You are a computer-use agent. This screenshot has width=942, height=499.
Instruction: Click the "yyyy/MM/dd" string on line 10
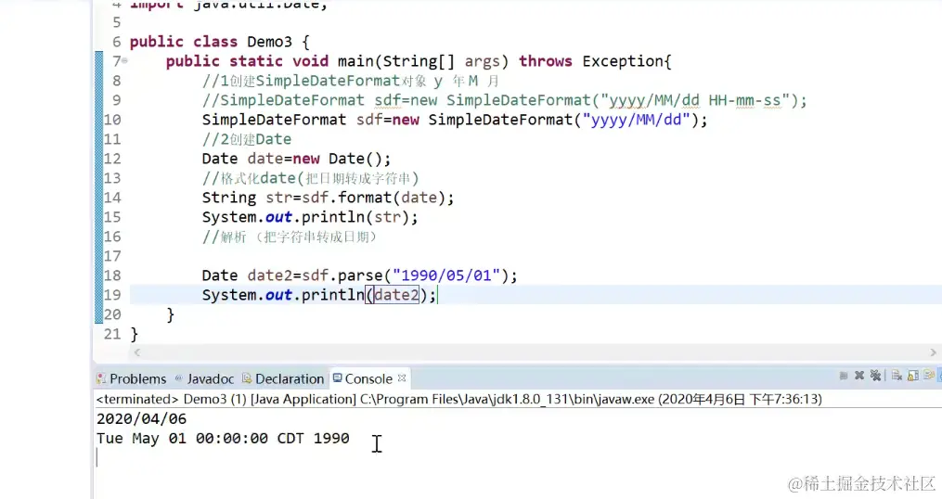tap(637, 120)
